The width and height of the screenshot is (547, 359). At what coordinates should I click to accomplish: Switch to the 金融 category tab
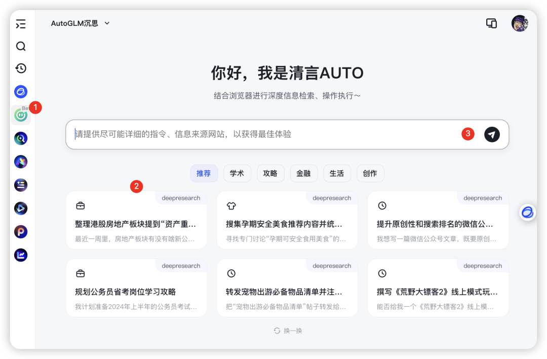click(304, 173)
